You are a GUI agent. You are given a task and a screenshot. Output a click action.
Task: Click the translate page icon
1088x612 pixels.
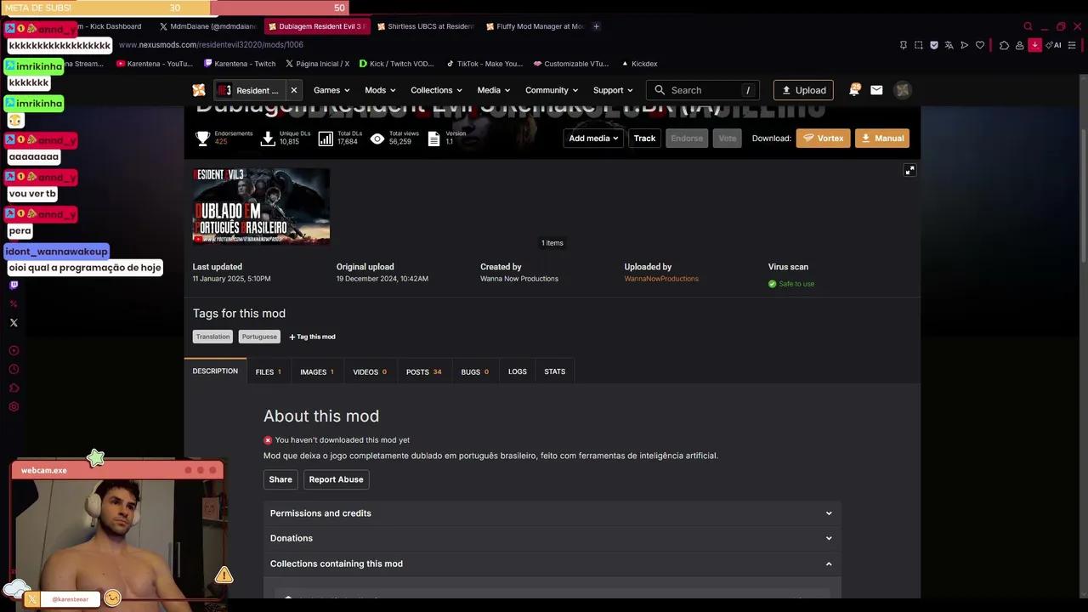pos(949,45)
